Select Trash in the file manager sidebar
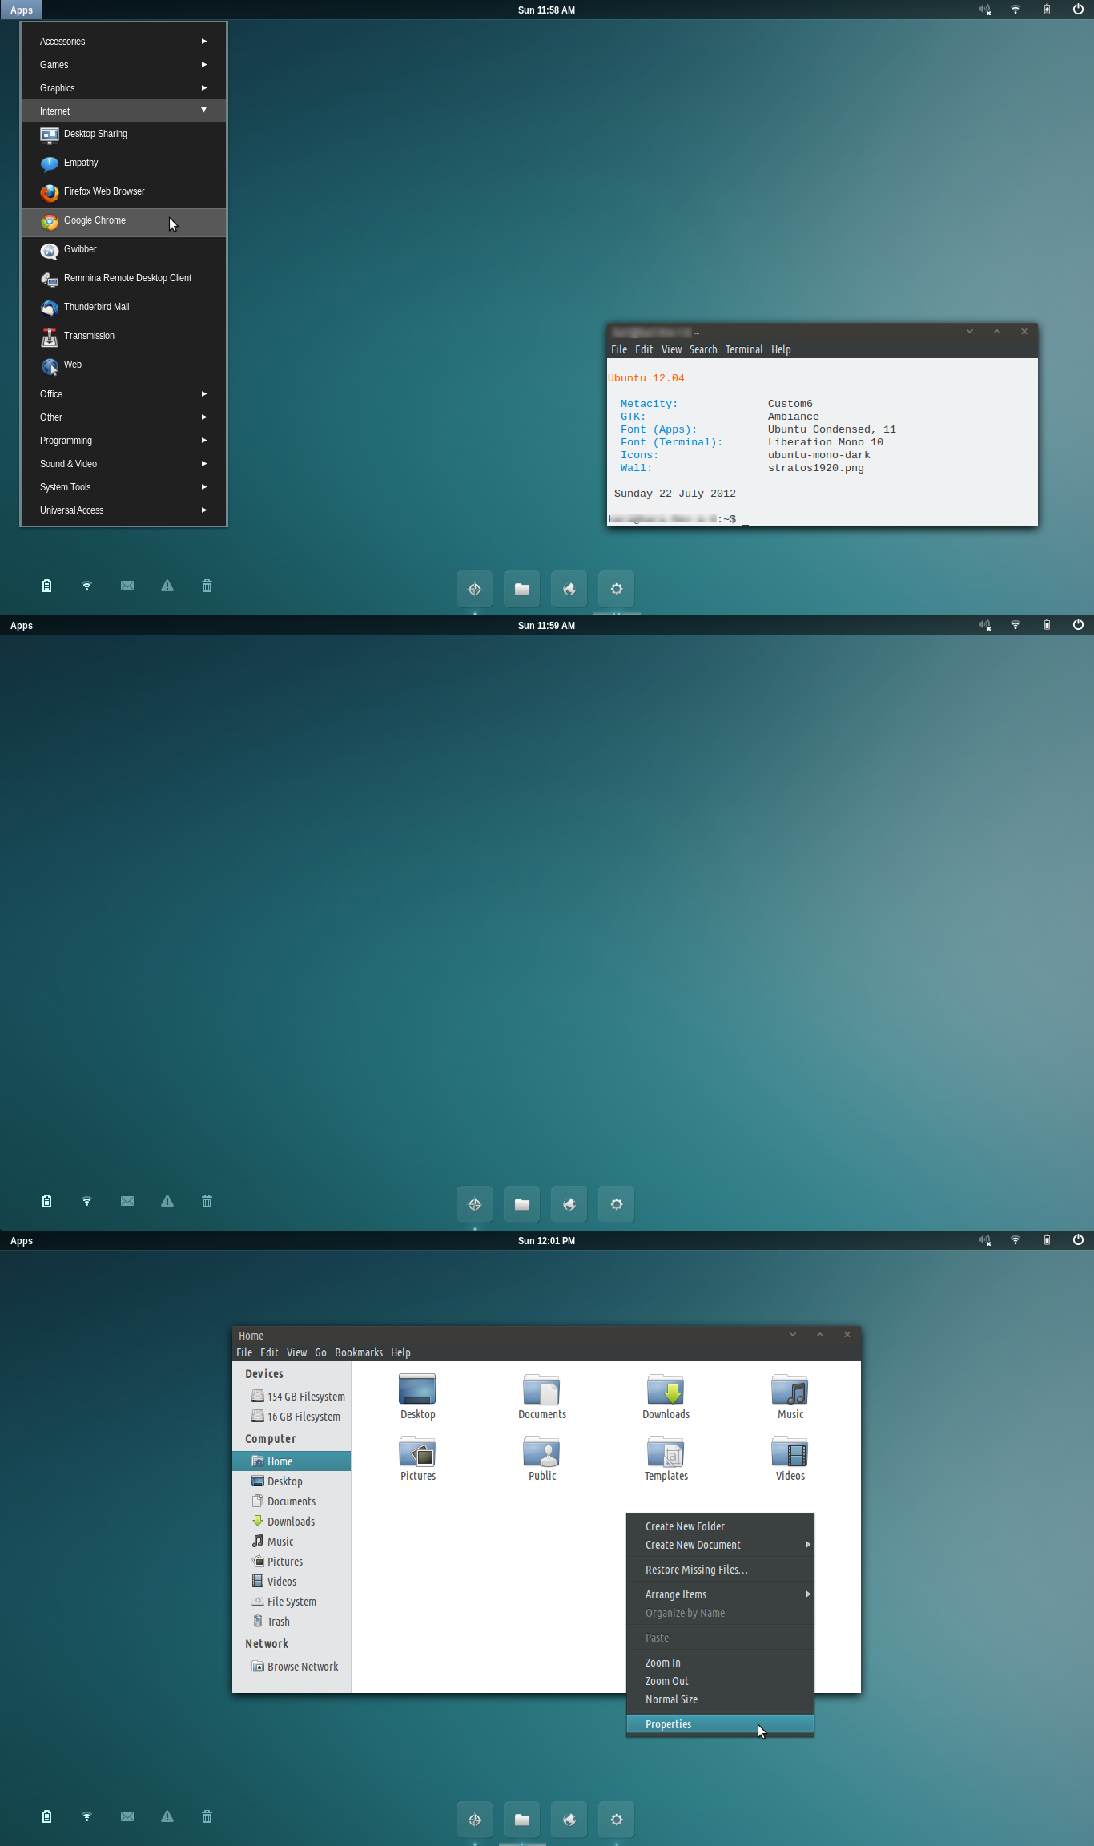 [278, 1622]
